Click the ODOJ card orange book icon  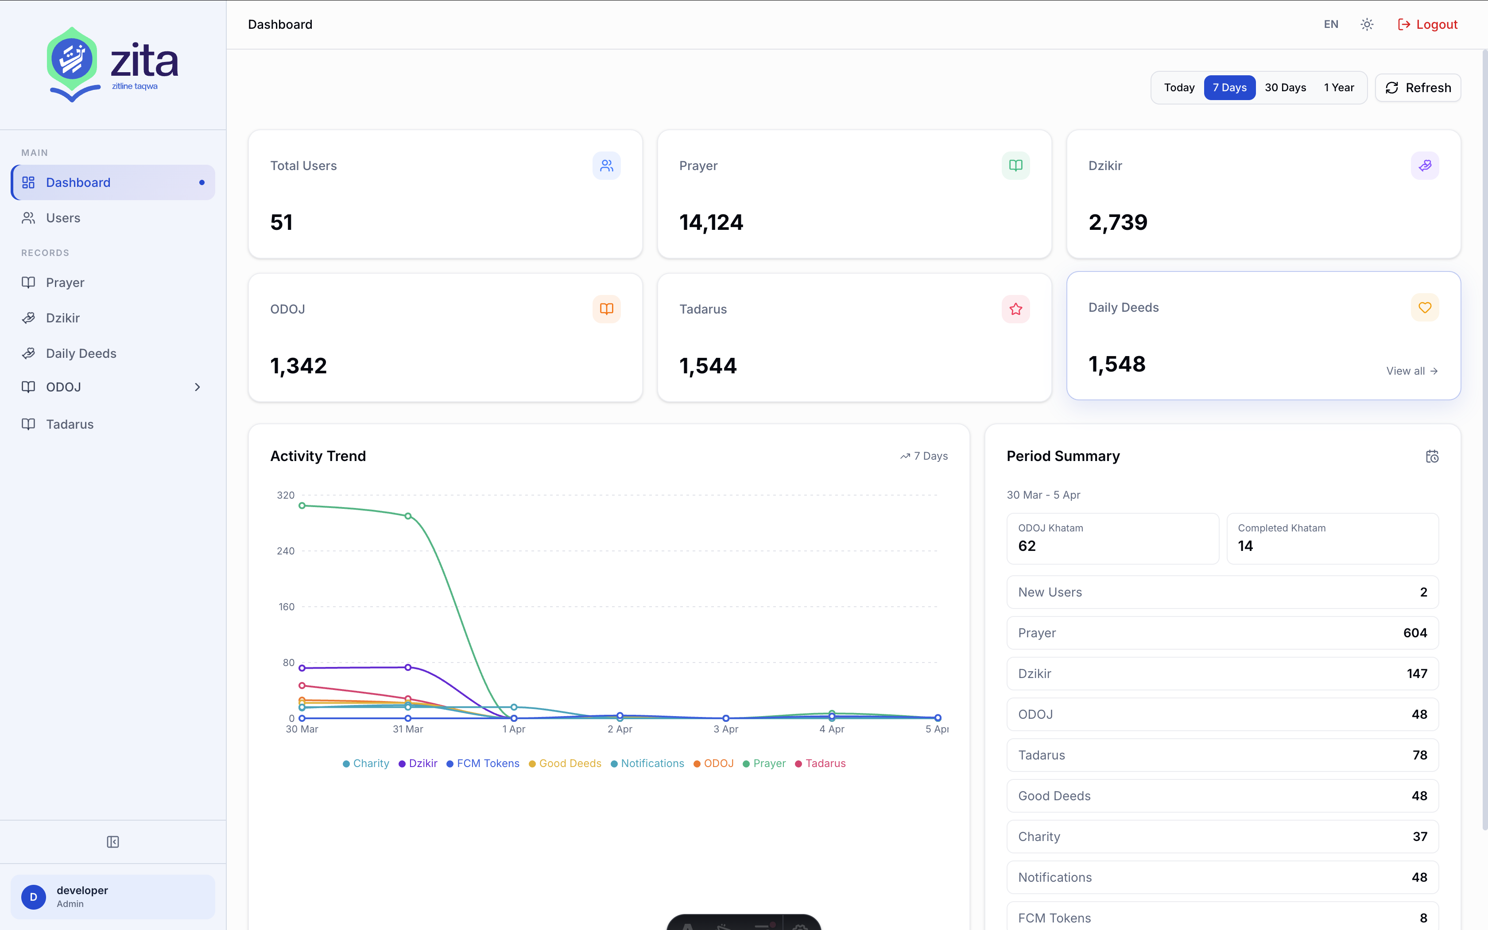point(606,309)
